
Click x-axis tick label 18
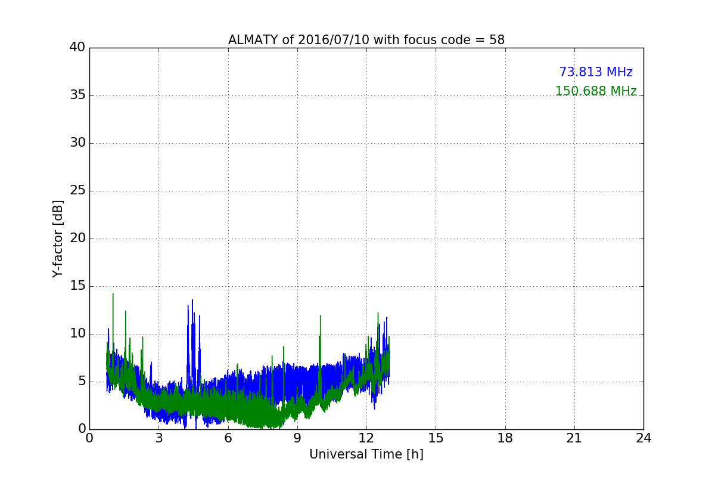coord(505,438)
